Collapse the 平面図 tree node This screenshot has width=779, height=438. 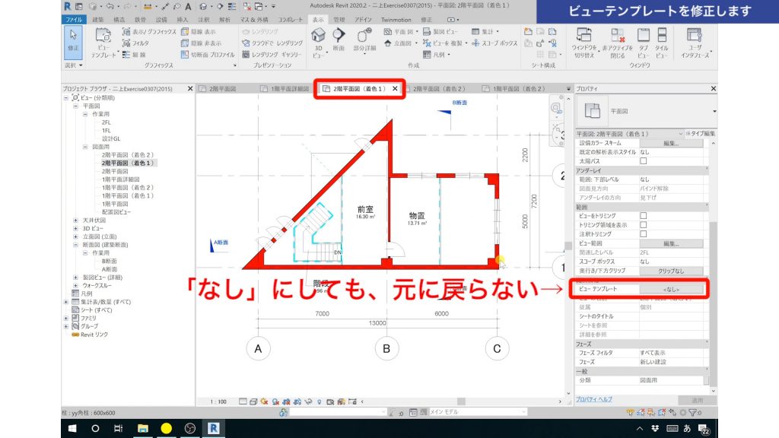[75, 107]
